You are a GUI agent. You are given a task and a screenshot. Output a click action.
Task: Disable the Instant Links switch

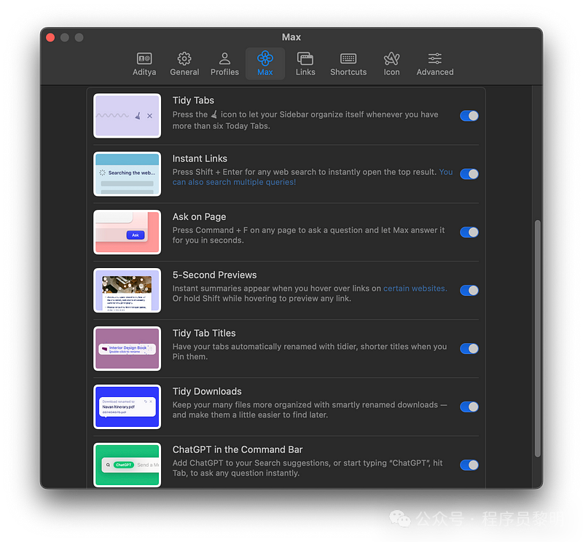tap(469, 174)
